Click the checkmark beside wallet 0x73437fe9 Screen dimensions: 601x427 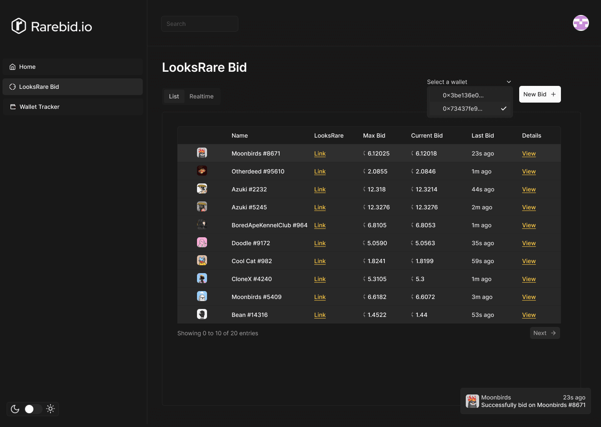point(504,108)
